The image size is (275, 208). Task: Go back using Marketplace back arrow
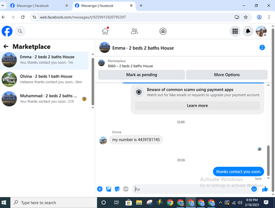coord(6,47)
